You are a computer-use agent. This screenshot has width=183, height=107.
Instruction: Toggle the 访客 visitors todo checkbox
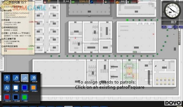(x=2, y=33)
